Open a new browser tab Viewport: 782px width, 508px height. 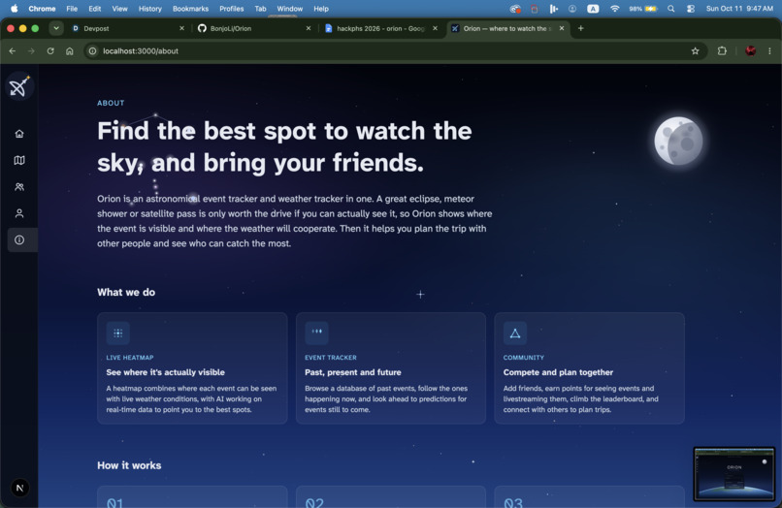pos(580,28)
